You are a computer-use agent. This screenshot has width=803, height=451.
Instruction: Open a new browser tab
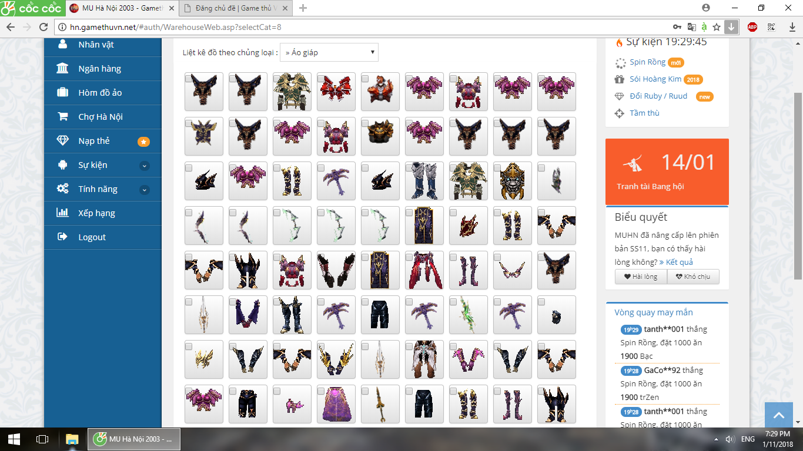click(x=303, y=8)
